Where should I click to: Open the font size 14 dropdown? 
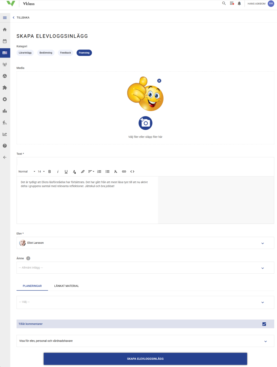click(41, 172)
